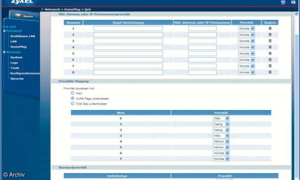This screenshot has height=180, width=300.
Task: Select the Kein radio button
Action: click(73, 93)
